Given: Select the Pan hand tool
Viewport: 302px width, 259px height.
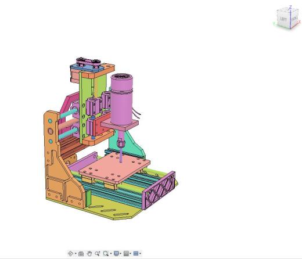Looking at the screenshot, I should [89, 253].
